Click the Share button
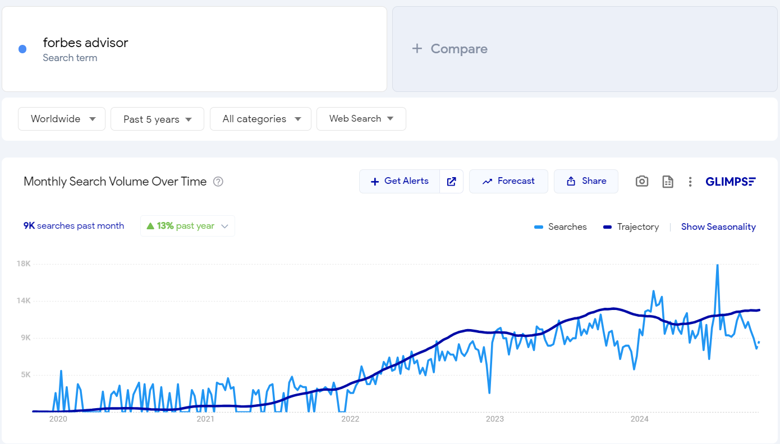Image resolution: width=780 pixels, height=444 pixels. [x=586, y=181]
